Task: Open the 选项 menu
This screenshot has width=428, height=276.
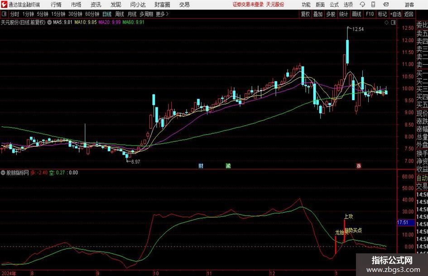Action: (348, 5)
